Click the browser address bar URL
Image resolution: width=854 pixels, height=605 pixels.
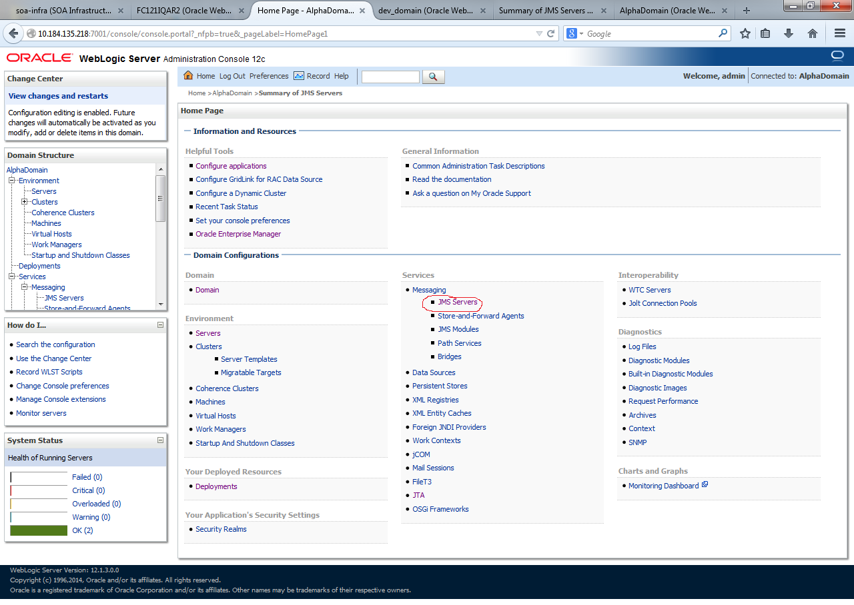183,34
